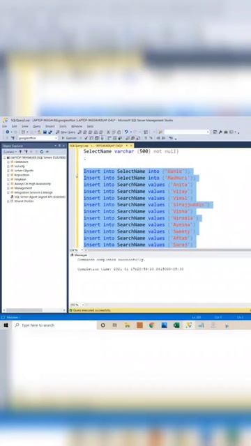This screenshot has width=251, height=446.
Task: Click the Refresh icon in Object Explorer
Action: [x=42, y=152]
